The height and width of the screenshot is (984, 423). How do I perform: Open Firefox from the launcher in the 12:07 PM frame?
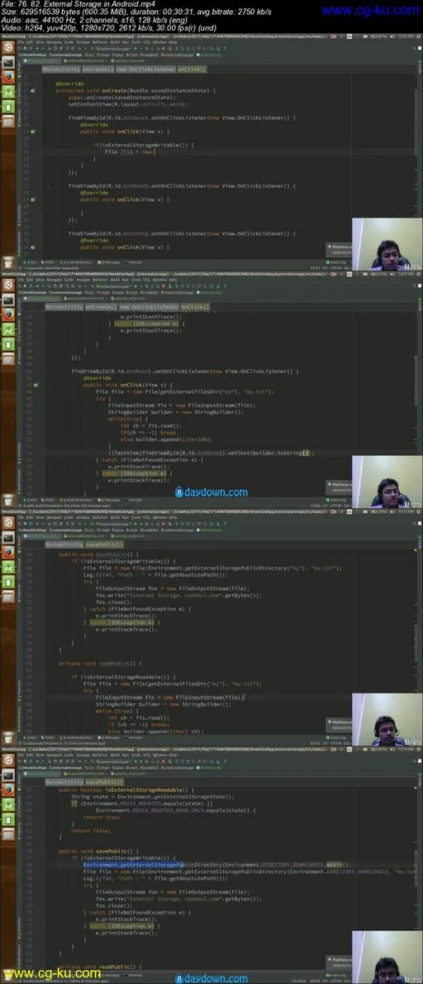coord(8,315)
